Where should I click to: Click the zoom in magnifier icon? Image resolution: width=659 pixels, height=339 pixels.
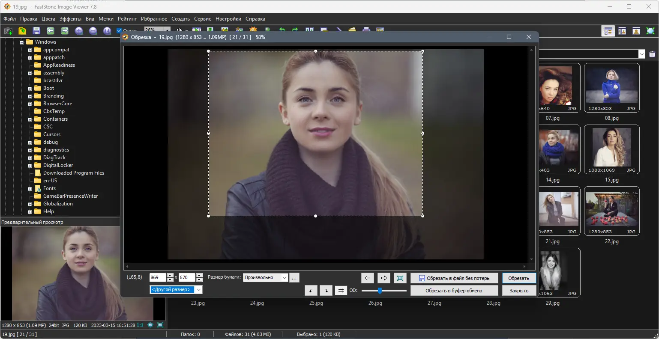pos(79,31)
